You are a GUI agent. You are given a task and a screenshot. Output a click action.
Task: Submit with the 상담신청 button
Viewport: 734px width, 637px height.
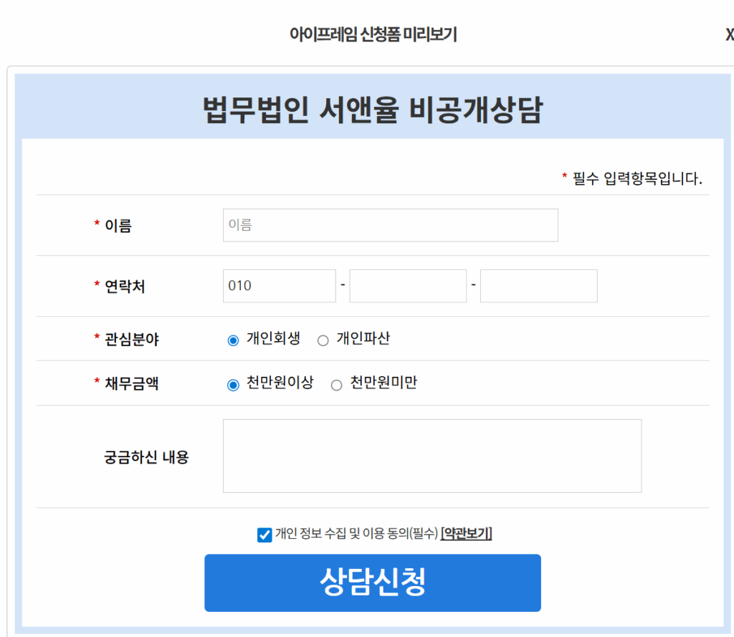click(x=373, y=583)
